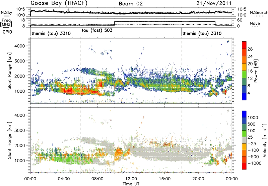
Task: Click the date '21/Nov/2011'
Action: point(214,3)
